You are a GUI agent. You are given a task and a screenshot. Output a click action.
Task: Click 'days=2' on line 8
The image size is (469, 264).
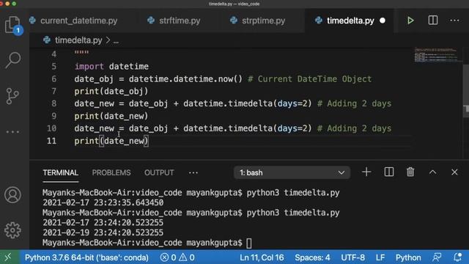pyautogui.click(x=292, y=103)
